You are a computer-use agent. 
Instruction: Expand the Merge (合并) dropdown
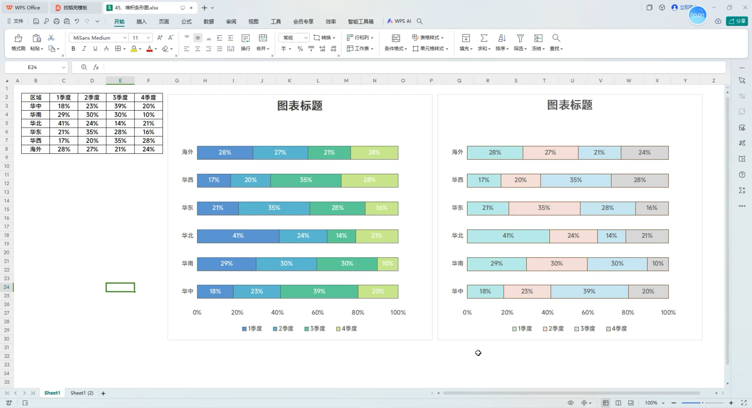coord(268,49)
